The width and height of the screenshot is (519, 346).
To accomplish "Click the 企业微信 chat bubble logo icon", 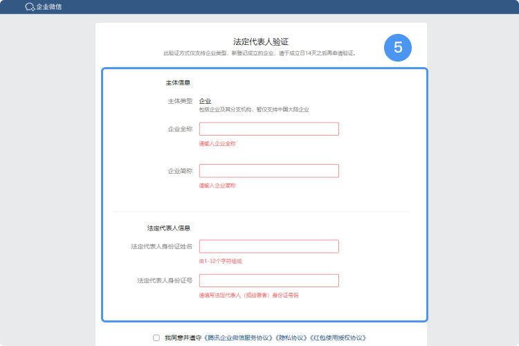I will tap(29, 7).
